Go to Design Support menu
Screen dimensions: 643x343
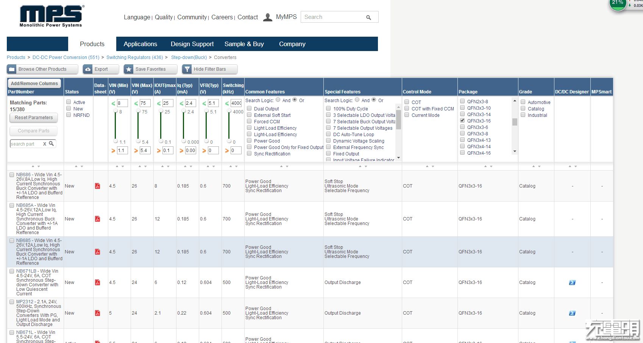pyautogui.click(x=192, y=44)
